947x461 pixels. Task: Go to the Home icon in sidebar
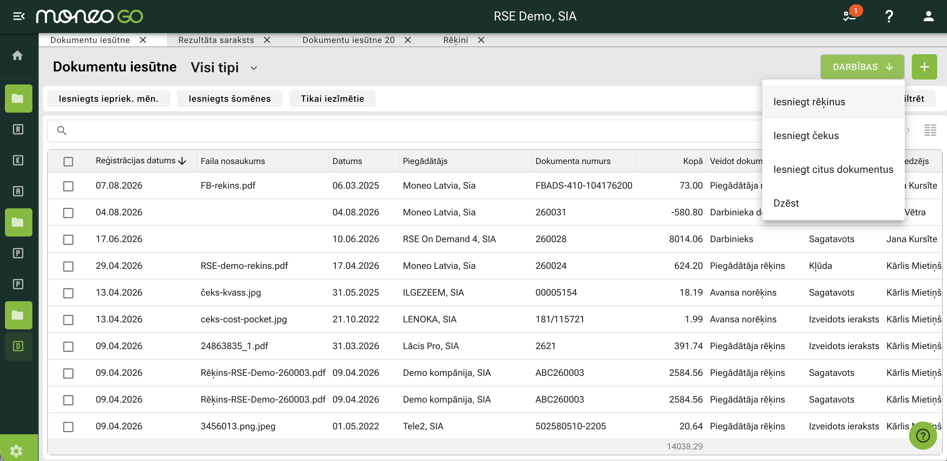17,56
